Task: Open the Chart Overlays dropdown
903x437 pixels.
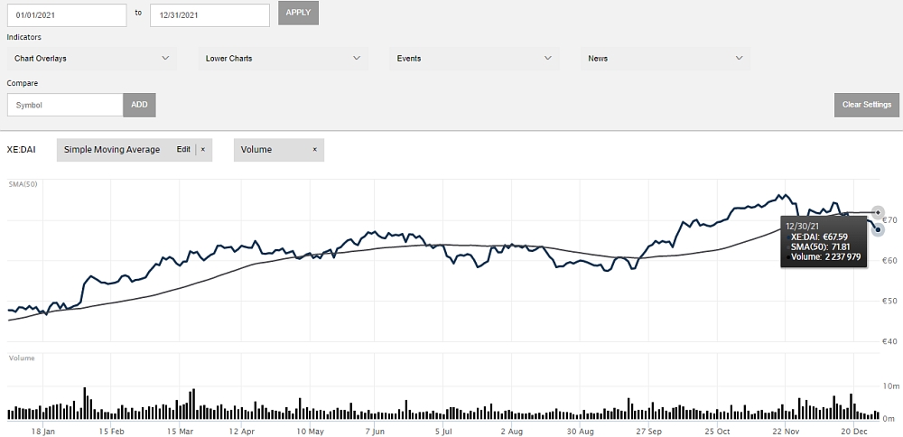Action: tap(91, 59)
